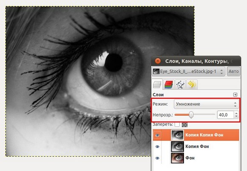Image resolution: width=247 pixels, height=171 pixels.
Task: Open the Paths tab icon
Action: pyautogui.click(x=180, y=85)
